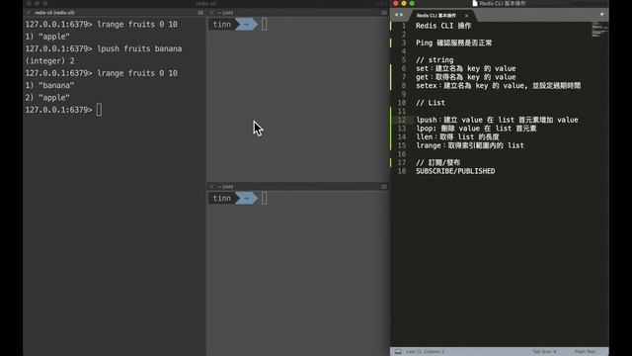Click line number 12 in the editor gutter
The width and height of the screenshot is (632, 356).
click(402, 120)
